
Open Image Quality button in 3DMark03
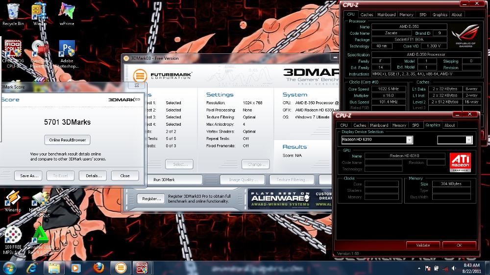coord(243,180)
